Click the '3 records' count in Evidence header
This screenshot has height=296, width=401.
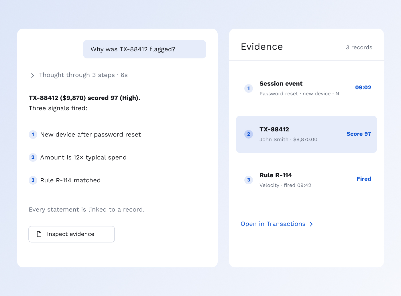[359, 48]
